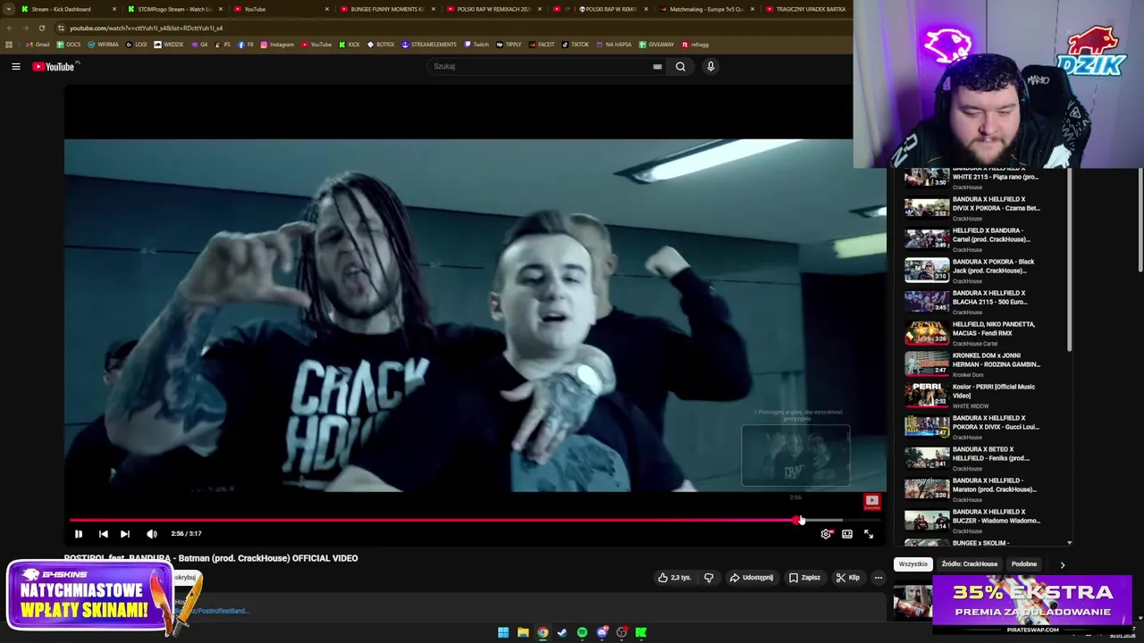The width and height of the screenshot is (1144, 643).
Task: Switch to Matchmaking - Europe 5v5 tab
Action: click(707, 9)
